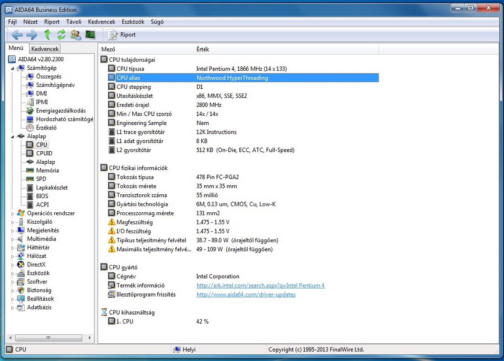Click the Back navigation arrow icon
The image size is (504, 361).
pyautogui.click(x=17, y=35)
